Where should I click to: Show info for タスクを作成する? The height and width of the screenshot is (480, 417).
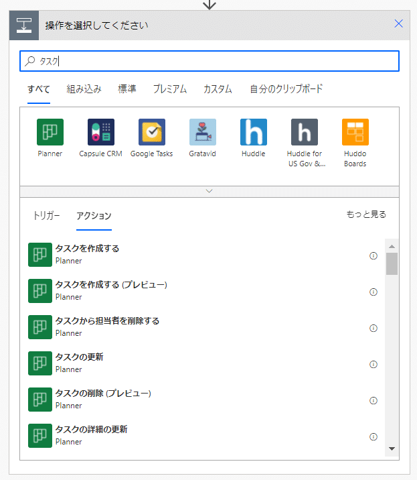pos(373,255)
